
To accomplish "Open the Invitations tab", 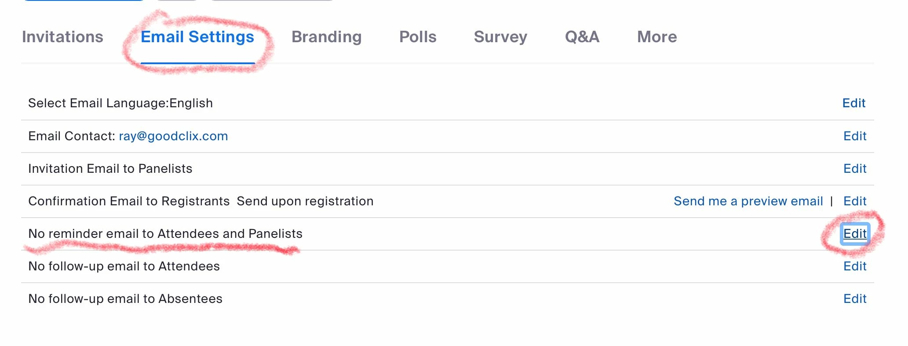I will pos(62,37).
